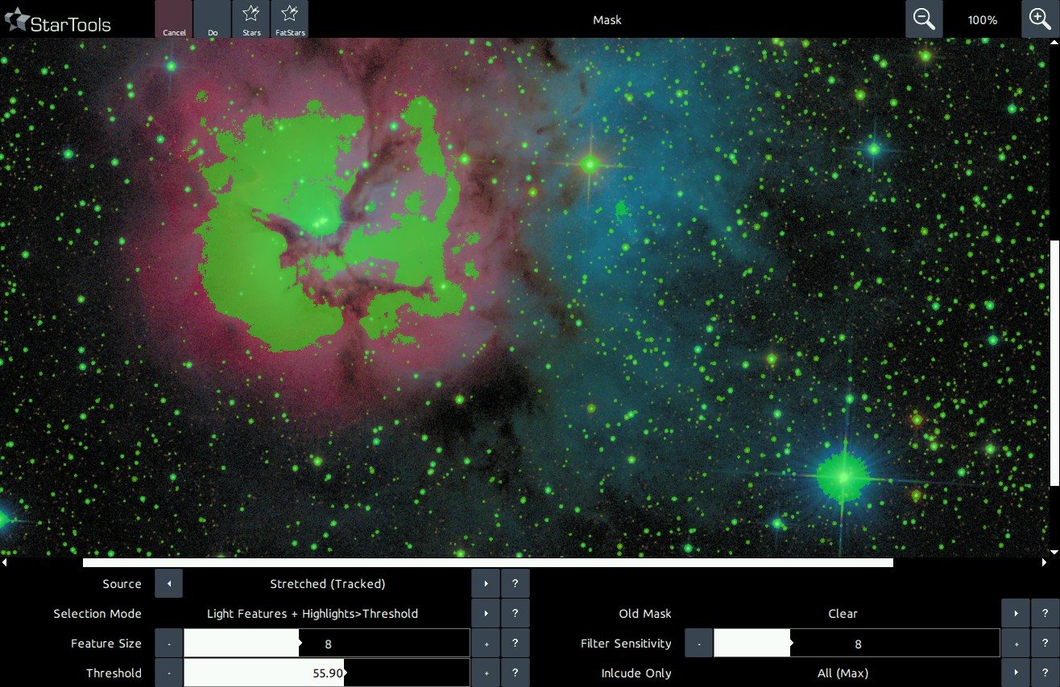Open help for the Source setting
This screenshot has height=687, width=1060.
click(515, 584)
